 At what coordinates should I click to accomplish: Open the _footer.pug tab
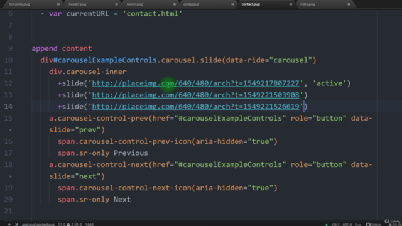tap(134, 4)
